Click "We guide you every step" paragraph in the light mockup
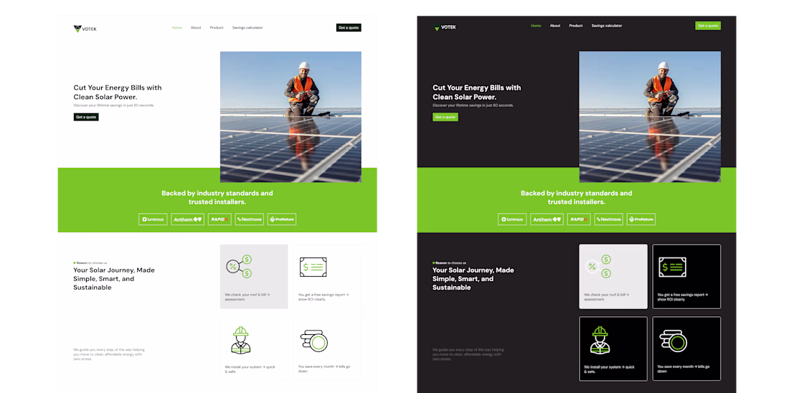Viewport: 789px width, 393px height. click(109, 354)
